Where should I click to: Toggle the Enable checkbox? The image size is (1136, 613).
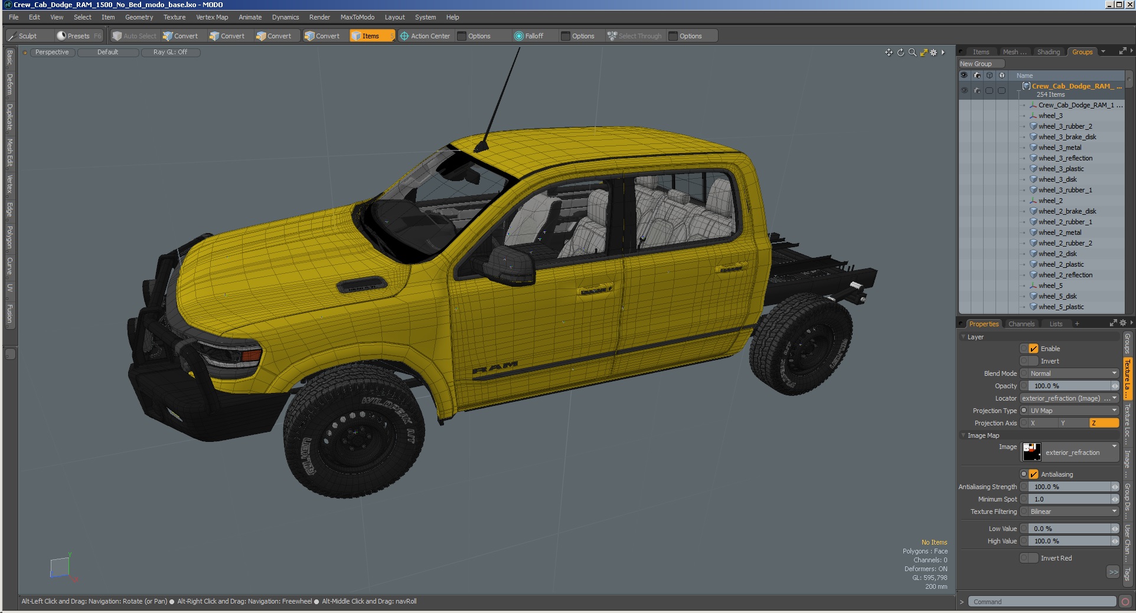tap(1033, 349)
